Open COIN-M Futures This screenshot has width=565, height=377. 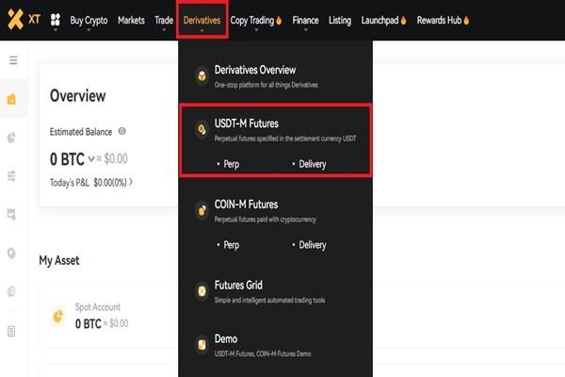click(246, 205)
